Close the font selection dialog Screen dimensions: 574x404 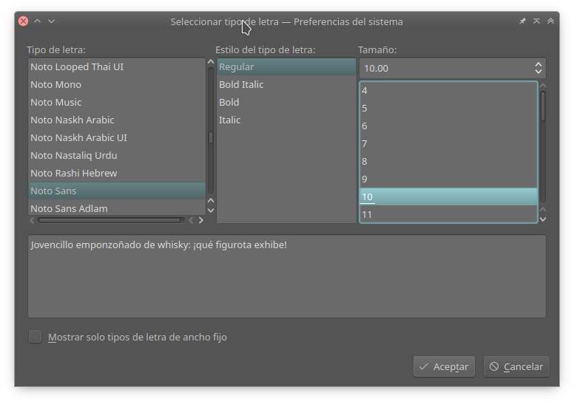tap(24, 21)
